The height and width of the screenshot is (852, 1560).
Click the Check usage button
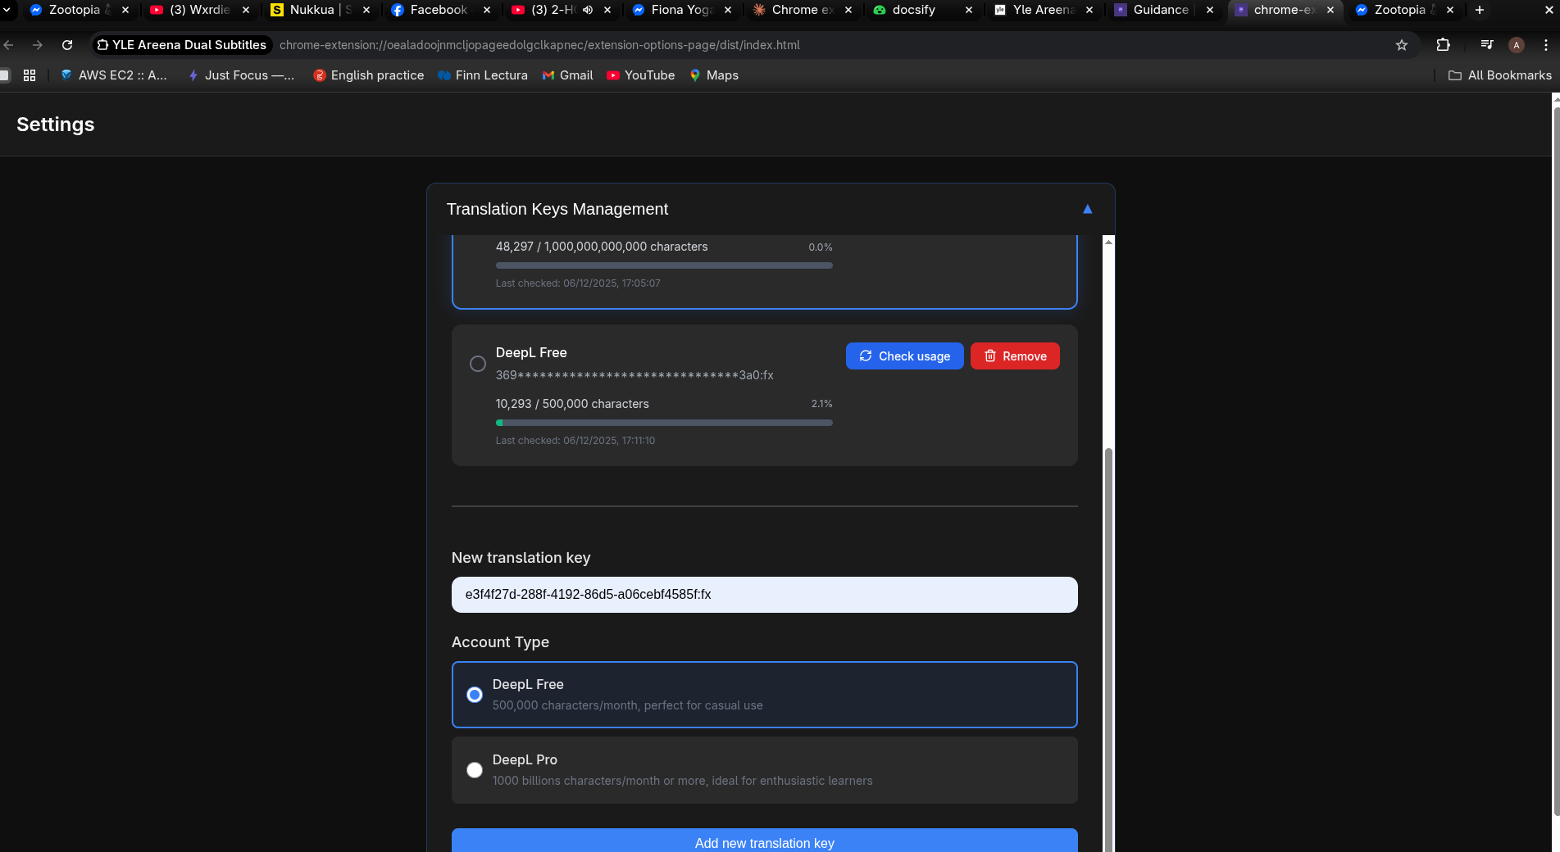[904, 356]
